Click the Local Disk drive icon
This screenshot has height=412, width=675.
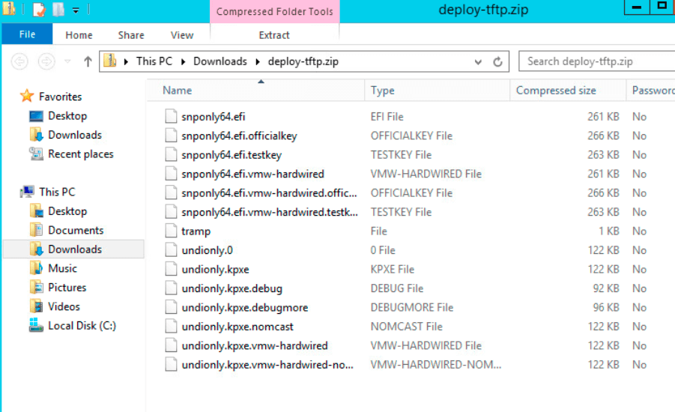pyautogui.click(x=36, y=325)
